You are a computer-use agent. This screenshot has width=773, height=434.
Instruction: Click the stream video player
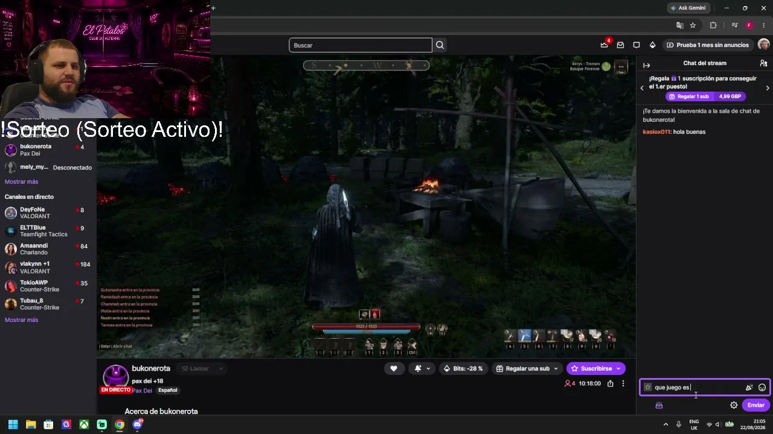pos(366,207)
